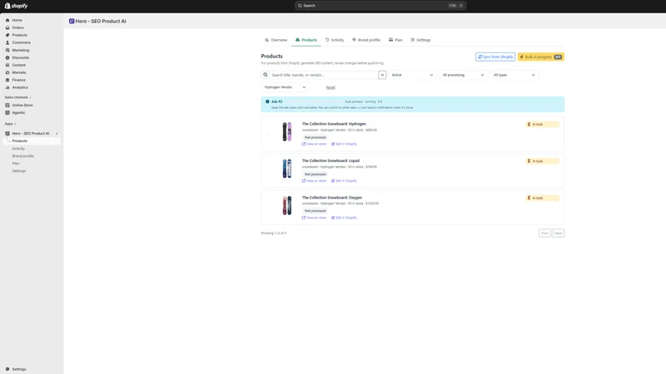Viewport: 666px width, 374px height.
Task: View Liquid snowboard on store
Action: point(315,181)
